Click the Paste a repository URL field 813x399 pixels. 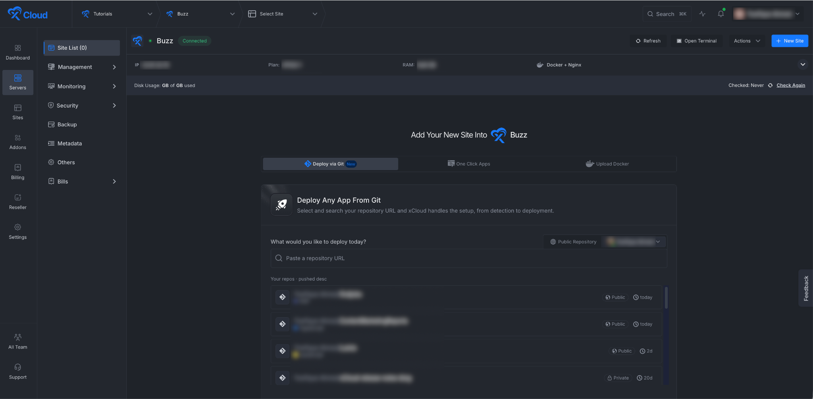pos(469,258)
